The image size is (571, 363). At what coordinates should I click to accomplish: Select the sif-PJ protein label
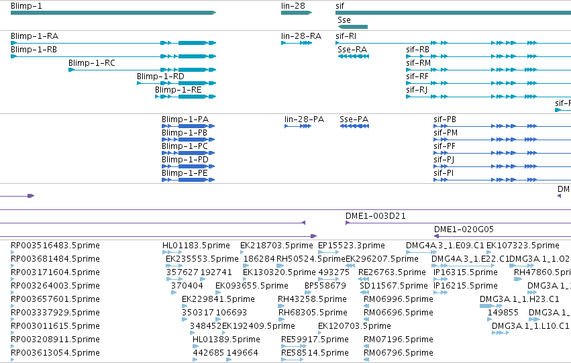(444, 160)
